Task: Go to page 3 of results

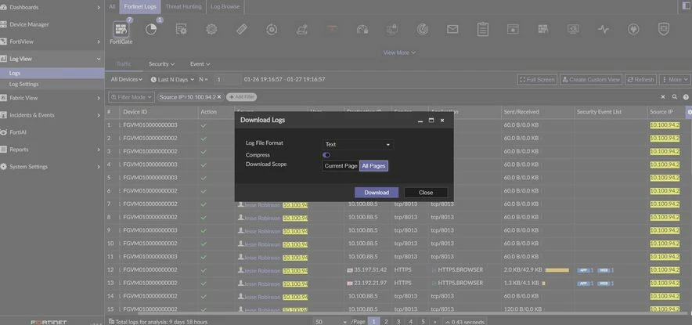Action: tap(398, 321)
